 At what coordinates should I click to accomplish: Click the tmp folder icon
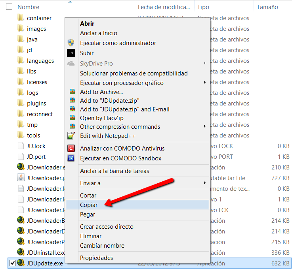click(21, 124)
